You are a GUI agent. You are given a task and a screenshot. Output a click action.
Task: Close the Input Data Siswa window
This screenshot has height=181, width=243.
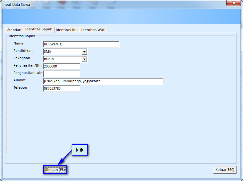click(233, 3)
